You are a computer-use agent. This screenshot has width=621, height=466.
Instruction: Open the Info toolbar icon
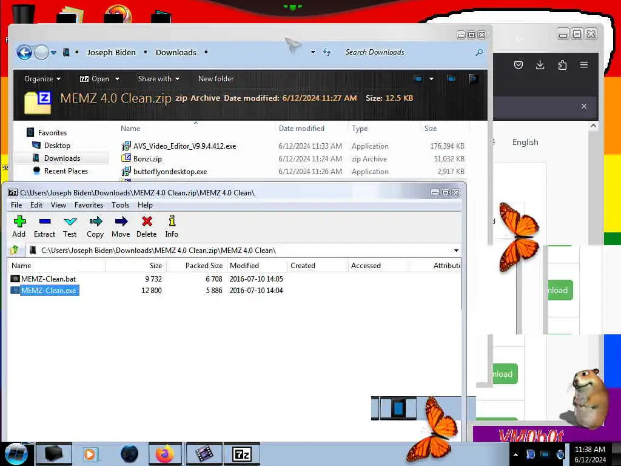(172, 227)
